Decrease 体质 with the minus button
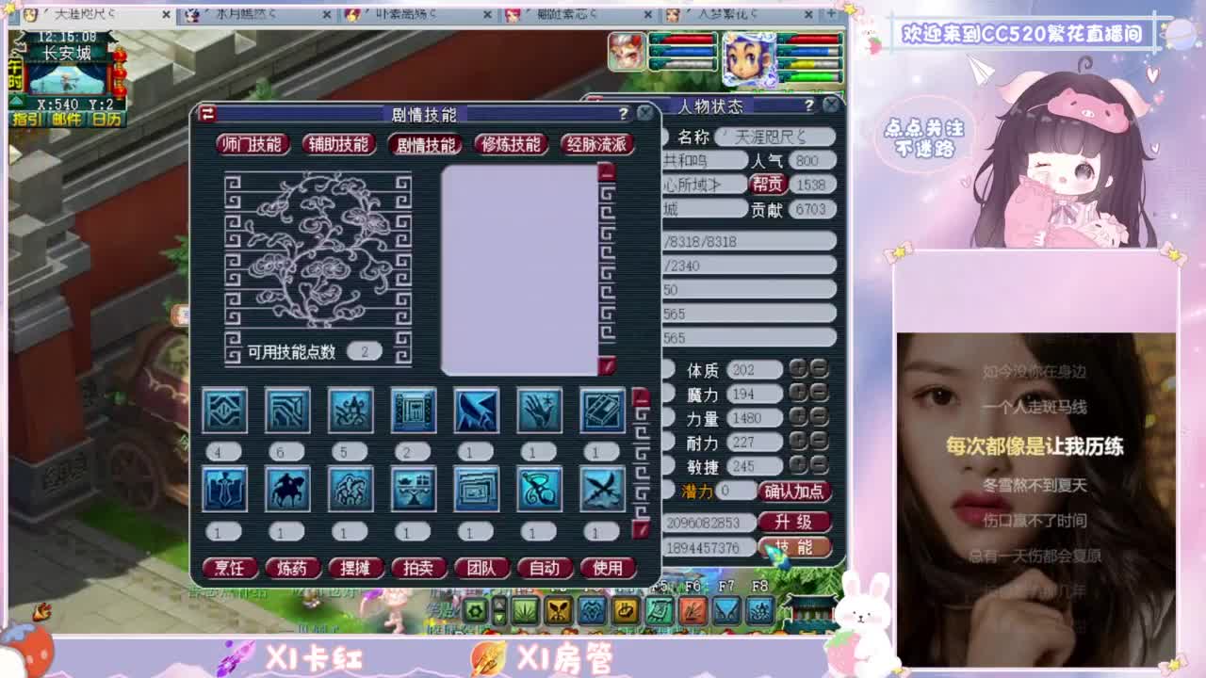This screenshot has height=678, width=1206. (x=820, y=369)
